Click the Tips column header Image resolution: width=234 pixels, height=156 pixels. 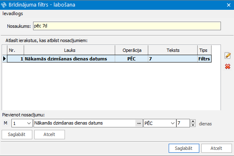tap(204, 50)
